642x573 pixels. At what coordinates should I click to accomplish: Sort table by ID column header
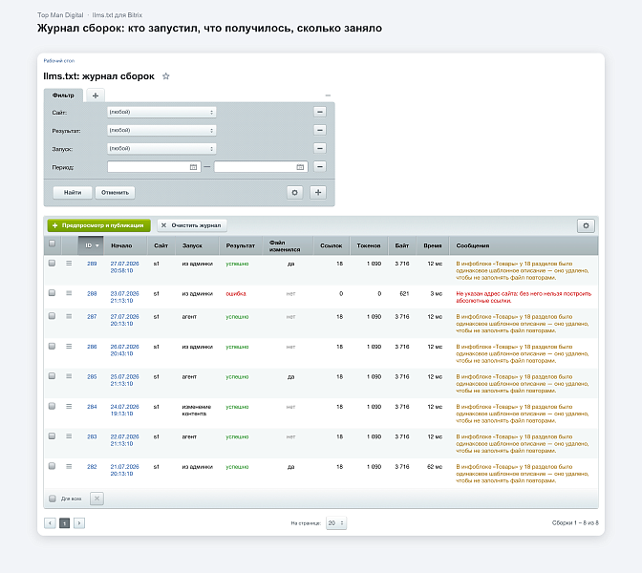(x=91, y=245)
